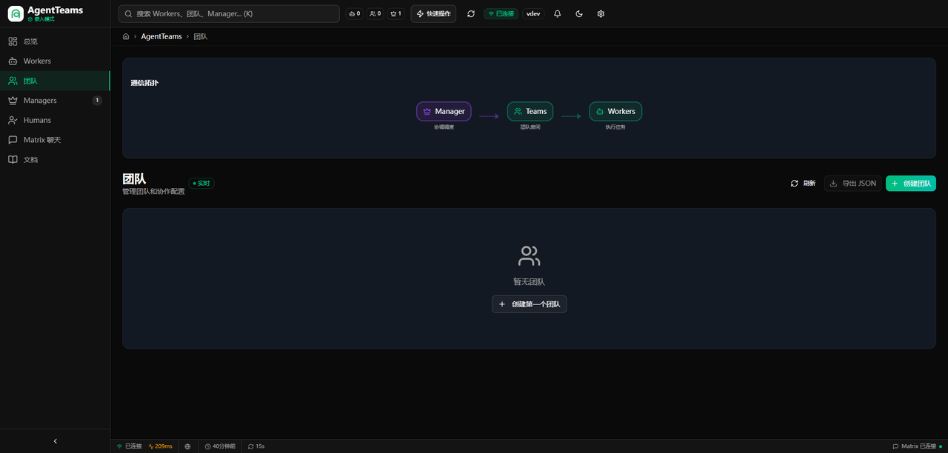Select 团队 item in sidebar

55,81
